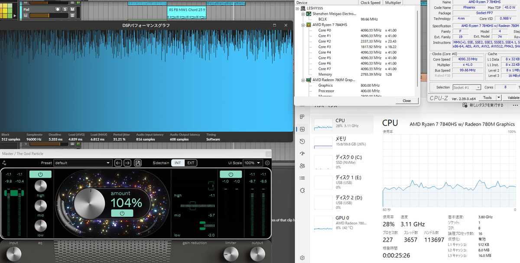
Task: Click the CPU-Z Tools button
Action: [487, 98]
